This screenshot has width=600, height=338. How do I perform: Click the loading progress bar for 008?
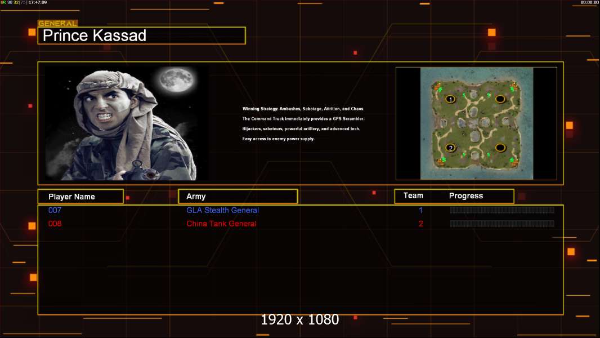coord(502,224)
